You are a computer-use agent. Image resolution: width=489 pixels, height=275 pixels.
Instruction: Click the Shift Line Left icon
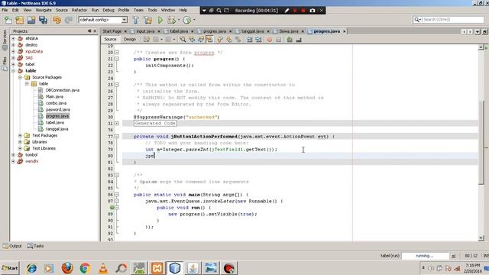[x=250, y=40]
